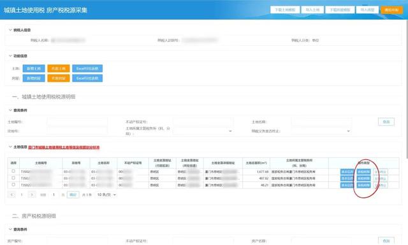Click second blue button in the 46.21 row

pos(363,185)
